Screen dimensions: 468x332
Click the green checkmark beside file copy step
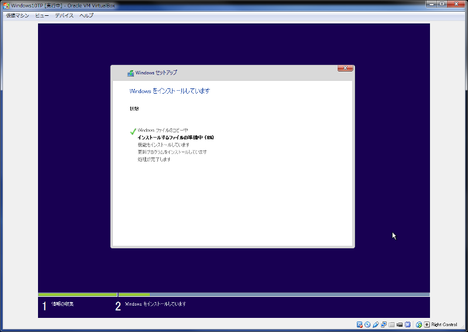[x=133, y=131]
